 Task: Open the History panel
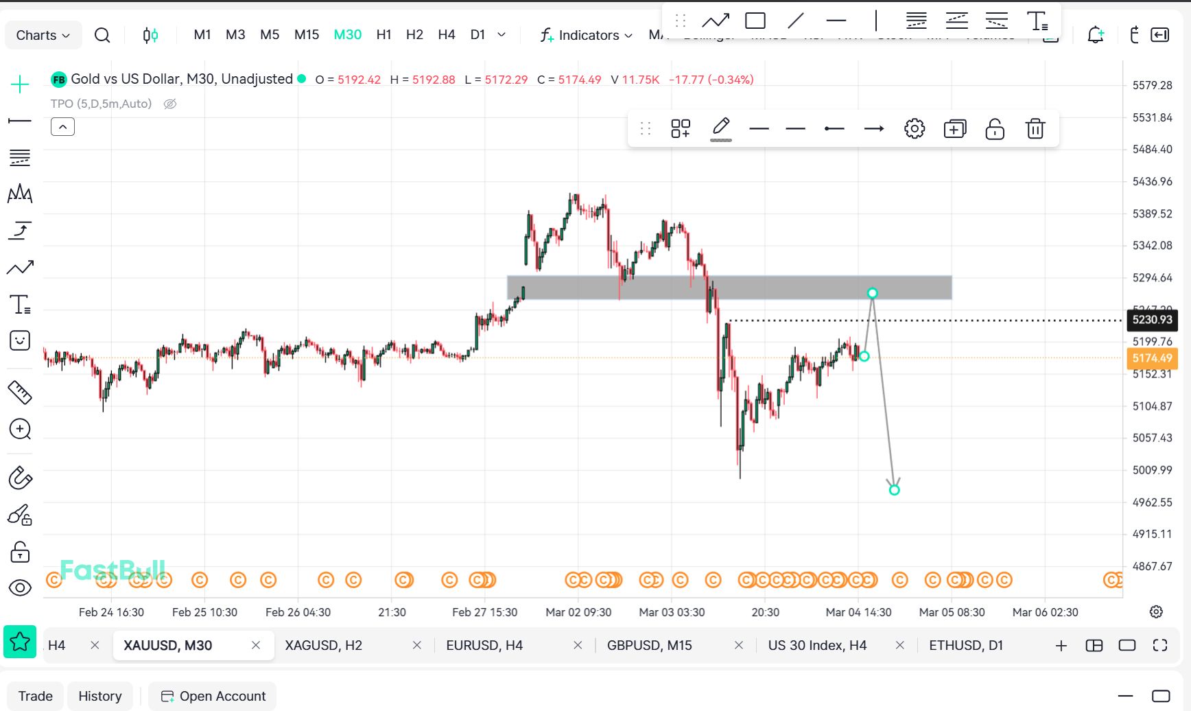tap(99, 696)
